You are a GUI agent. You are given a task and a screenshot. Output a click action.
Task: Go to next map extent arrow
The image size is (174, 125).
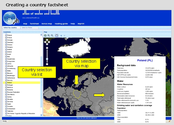pos(65,35)
